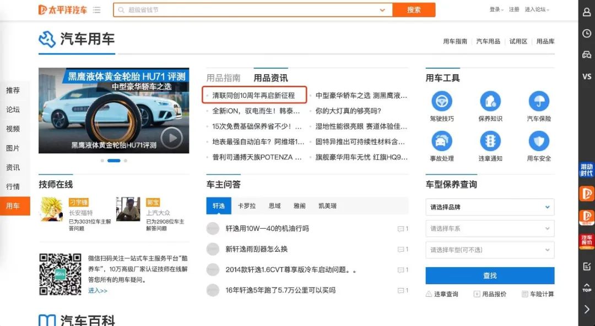
Task: Open the hamburger menu beside the logo
Action: click(x=97, y=10)
